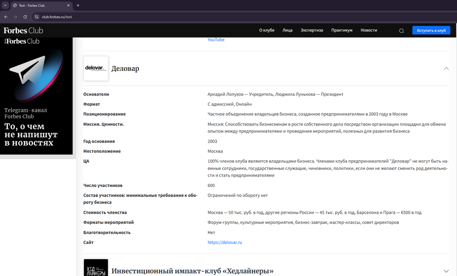Open the О клубе menu item
Screen dimensions: 457x276
pyautogui.click(x=267, y=30)
